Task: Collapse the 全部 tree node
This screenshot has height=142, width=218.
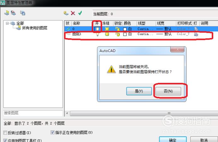Action: click(x=7, y=23)
